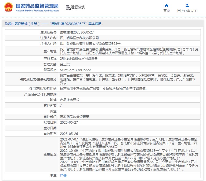Click the 首页 home icon
The width and height of the screenshot is (206, 181).
click(167, 6)
